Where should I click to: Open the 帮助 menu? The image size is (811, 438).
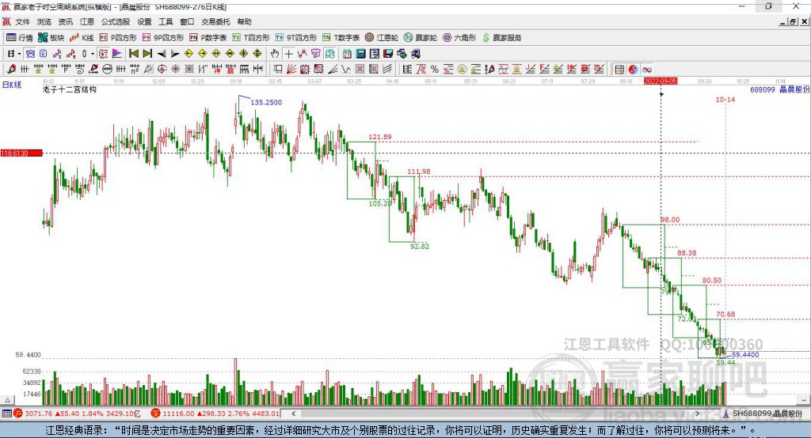(244, 21)
